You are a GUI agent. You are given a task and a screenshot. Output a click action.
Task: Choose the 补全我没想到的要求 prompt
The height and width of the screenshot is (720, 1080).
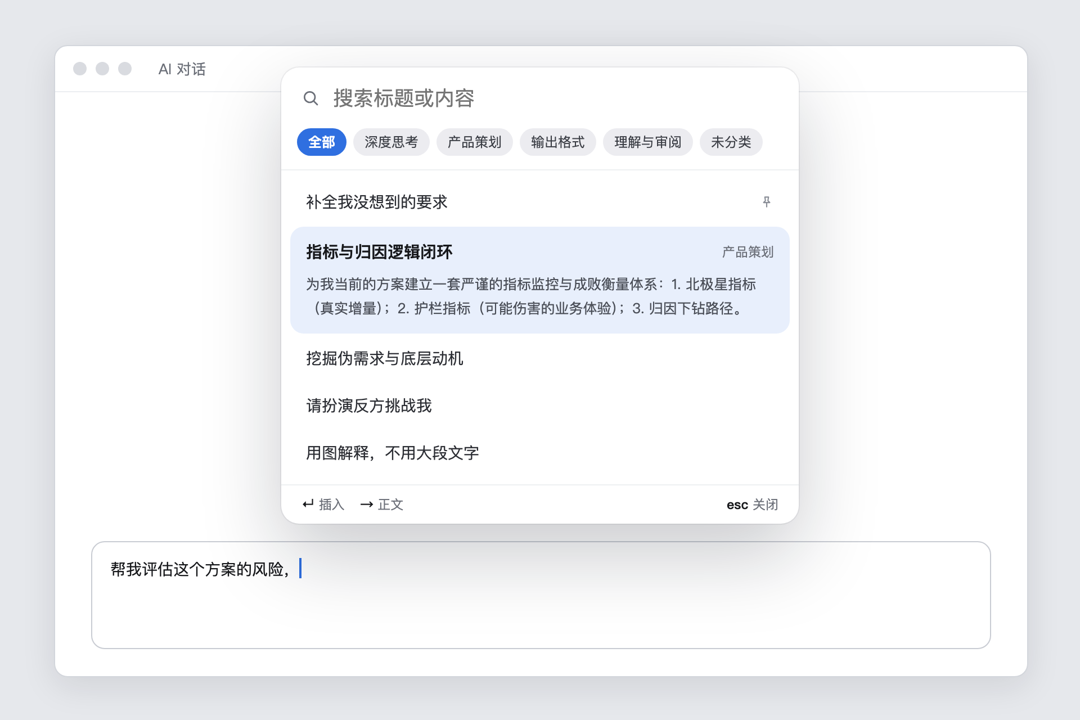(539, 202)
